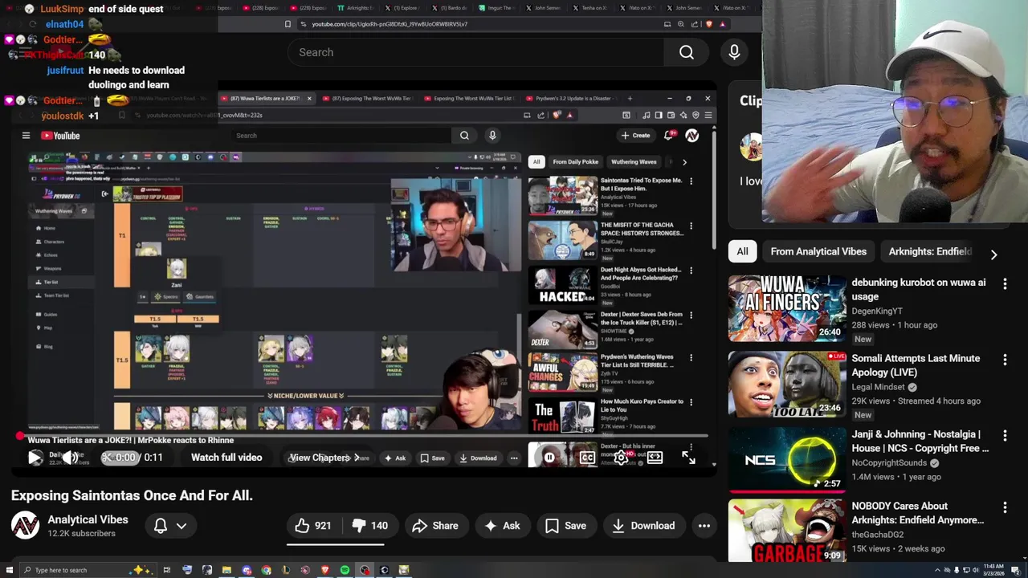Open Analytical Vibes channel avatar
Image resolution: width=1028 pixels, height=578 pixels.
click(x=25, y=526)
